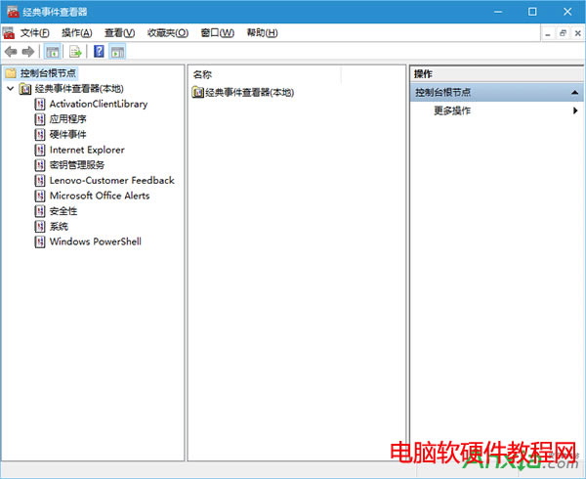Click the console icon left of 文件 menu

(x=9, y=33)
